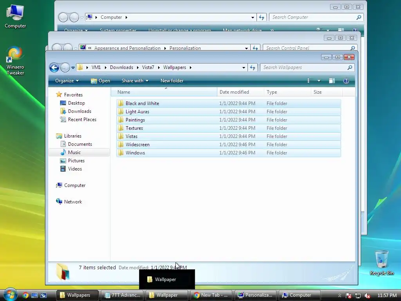Expand the arrow after Vista7 breadcrumb
The height and width of the screenshot is (301, 401).
tap(159, 67)
